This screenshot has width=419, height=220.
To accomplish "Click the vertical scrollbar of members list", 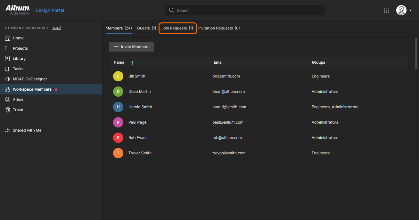I will click(x=416, y=53).
